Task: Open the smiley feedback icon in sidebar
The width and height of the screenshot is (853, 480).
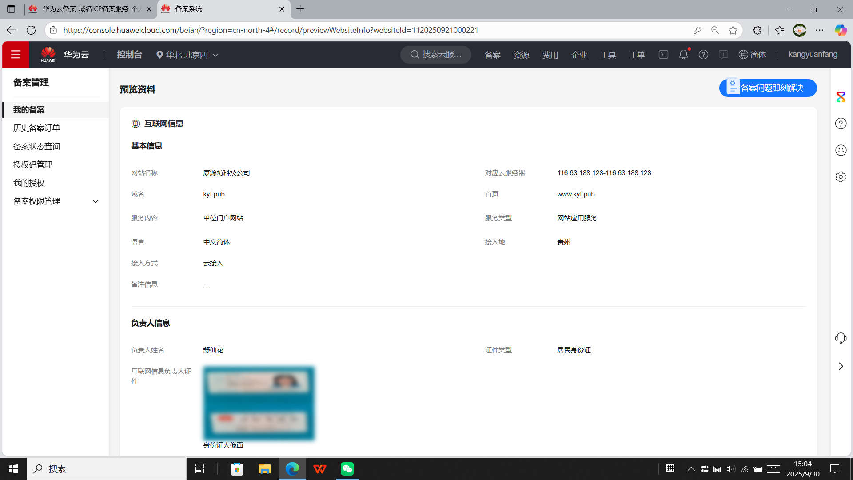Action: point(841,150)
